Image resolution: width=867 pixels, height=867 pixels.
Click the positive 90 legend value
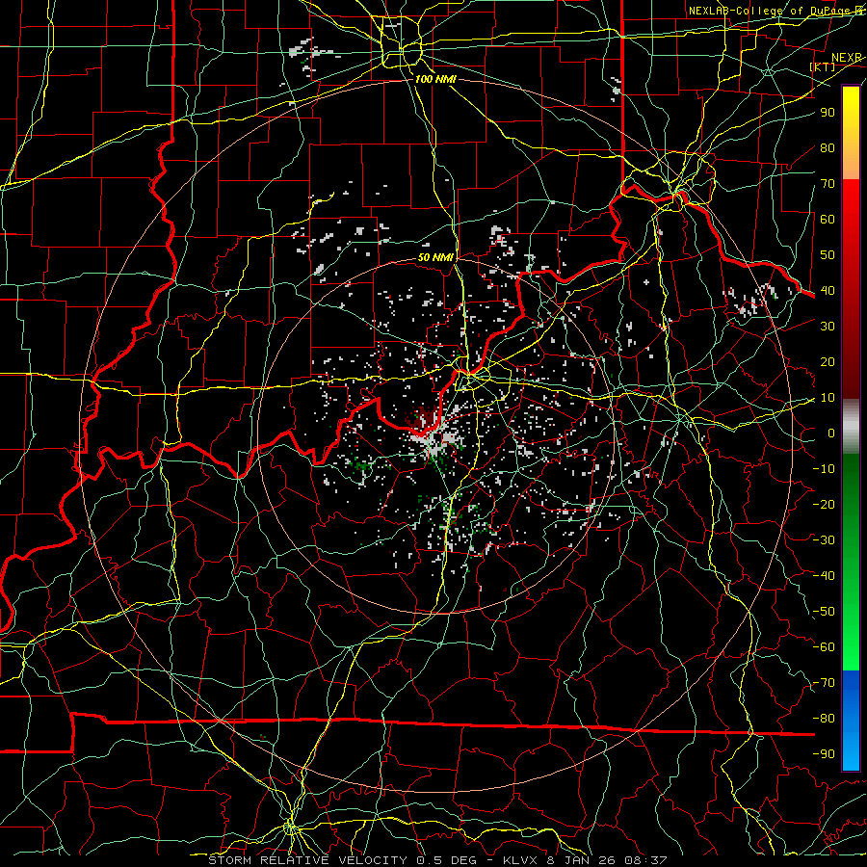[x=828, y=113]
